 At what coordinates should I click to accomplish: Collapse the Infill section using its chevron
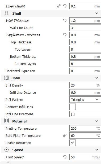97,78
